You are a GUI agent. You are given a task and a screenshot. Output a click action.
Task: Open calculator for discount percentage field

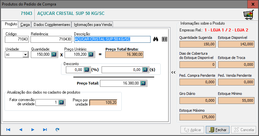[x=86, y=69]
